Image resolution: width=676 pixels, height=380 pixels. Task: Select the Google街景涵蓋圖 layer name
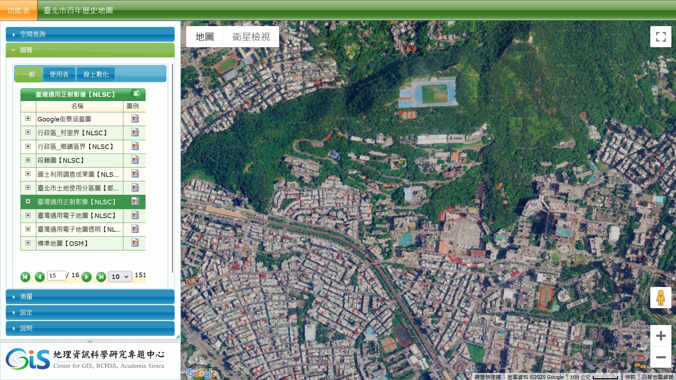pyautogui.click(x=64, y=119)
